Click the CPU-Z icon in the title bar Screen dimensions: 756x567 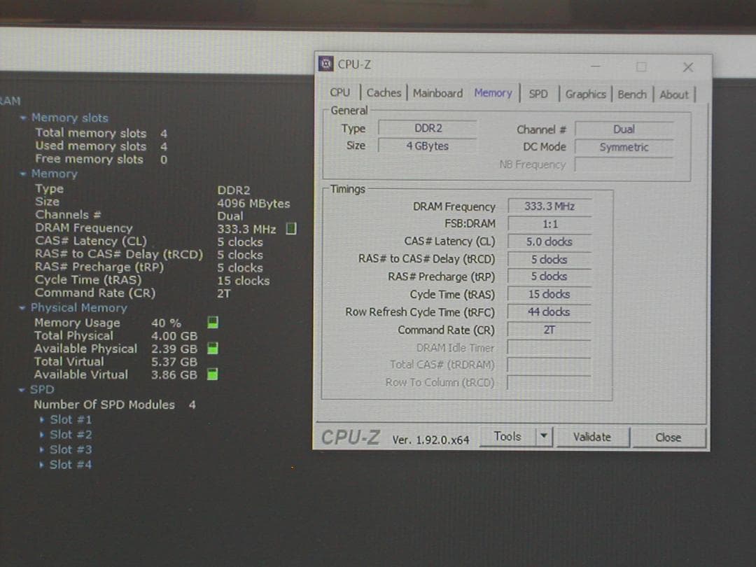tap(325, 64)
